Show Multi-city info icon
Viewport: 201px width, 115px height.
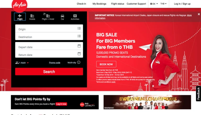[79, 62]
